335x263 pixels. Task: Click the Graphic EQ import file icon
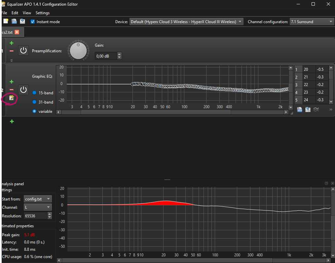coord(300,110)
